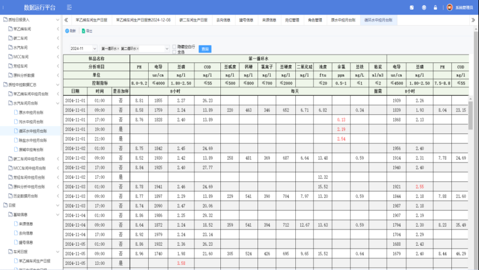Switch to the 苯乙烯车间生产日报表2024-12-08 tab

[x=143, y=20]
